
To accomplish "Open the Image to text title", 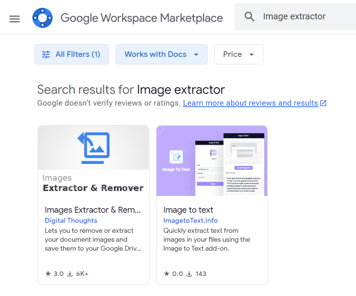I will coord(188,210).
